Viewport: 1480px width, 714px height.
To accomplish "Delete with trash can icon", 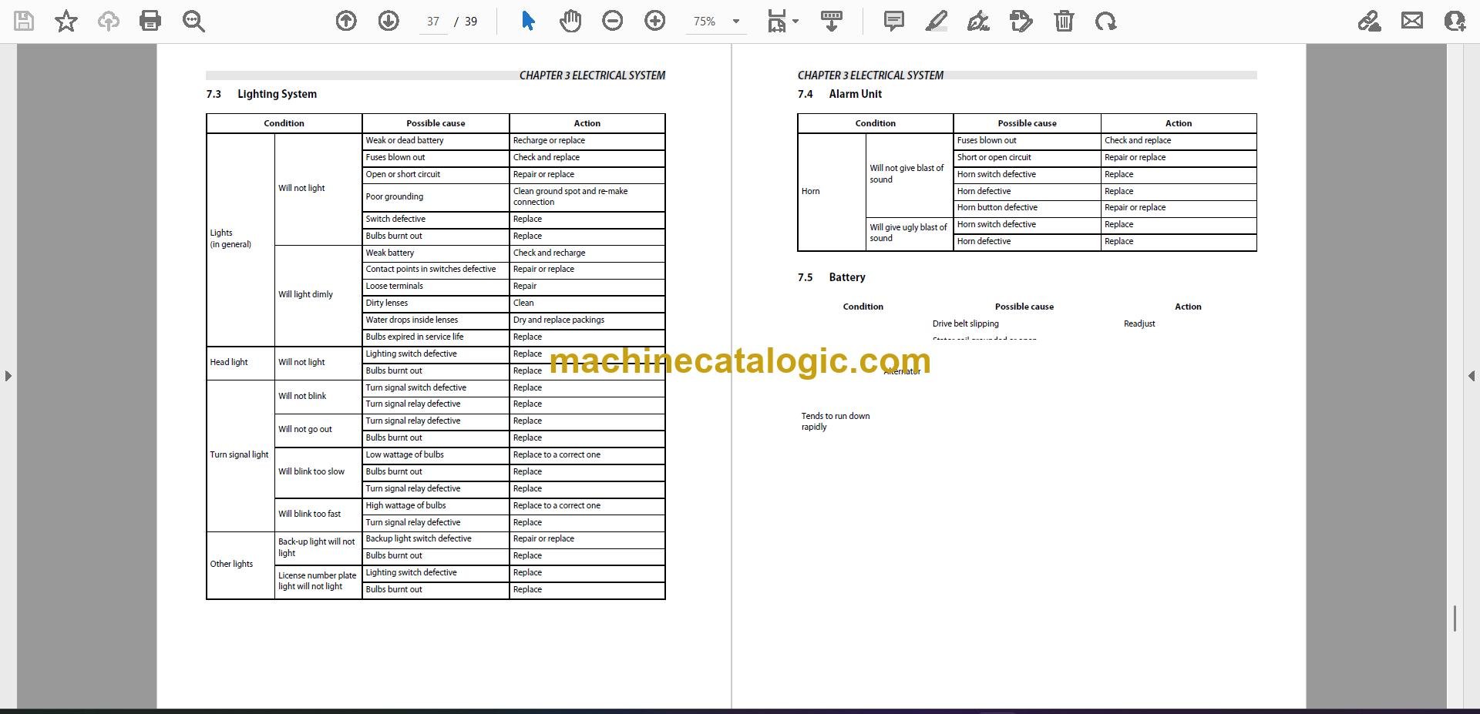I will 1064,21.
